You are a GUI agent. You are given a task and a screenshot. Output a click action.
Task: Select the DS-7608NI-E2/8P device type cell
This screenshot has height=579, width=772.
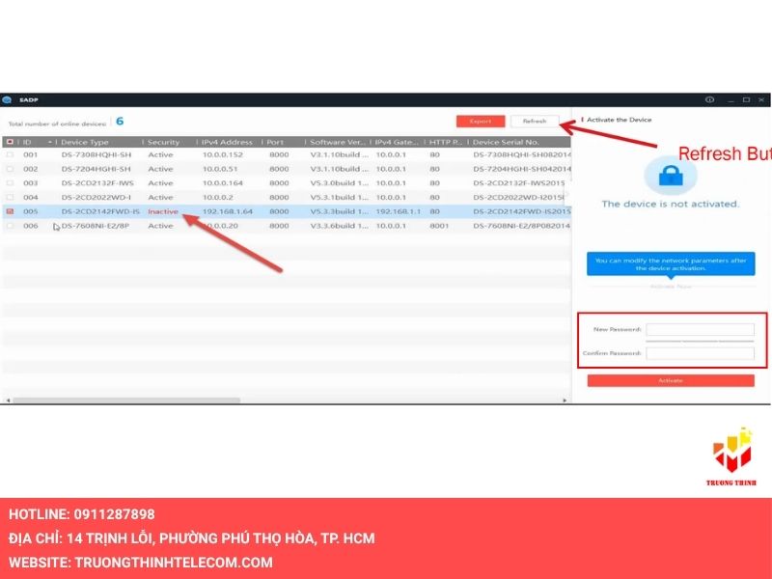tap(95, 226)
